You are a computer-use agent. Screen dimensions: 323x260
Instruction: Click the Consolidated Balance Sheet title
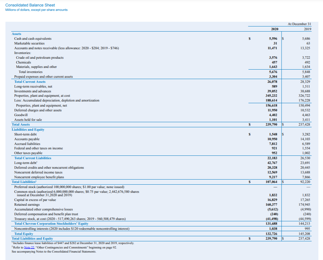30,5
